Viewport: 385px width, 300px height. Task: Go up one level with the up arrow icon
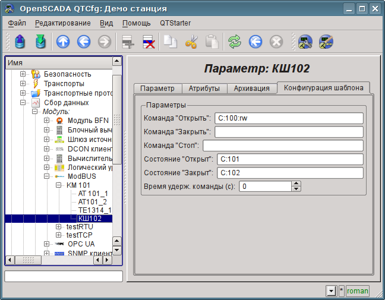[x=63, y=42]
